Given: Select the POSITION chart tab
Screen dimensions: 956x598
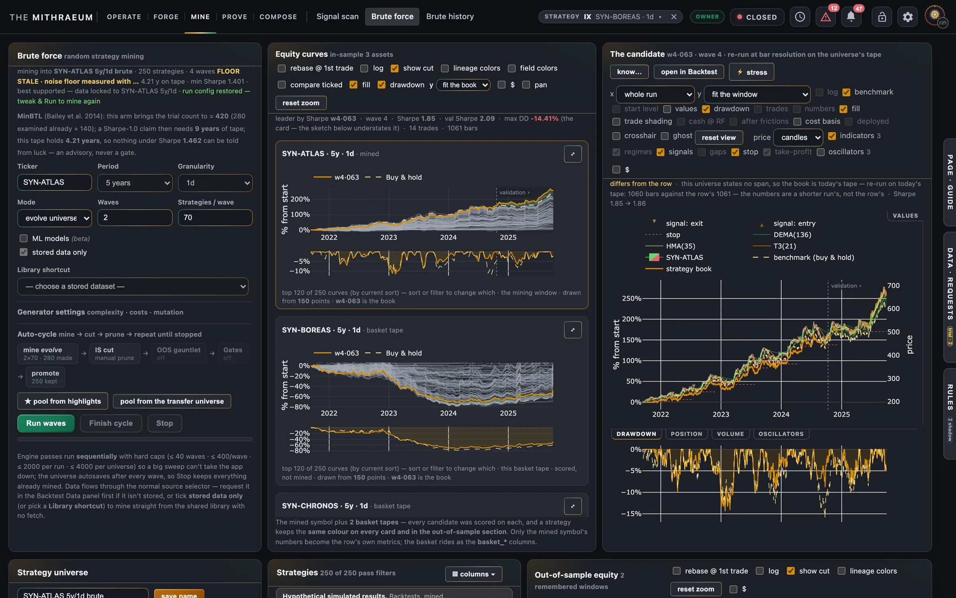Looking at the screenshot, I should coord(686,434).
